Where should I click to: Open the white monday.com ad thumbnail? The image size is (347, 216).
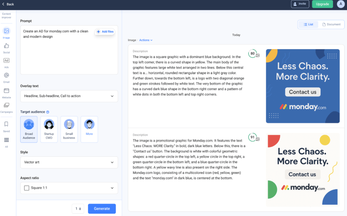pos(303,170)
